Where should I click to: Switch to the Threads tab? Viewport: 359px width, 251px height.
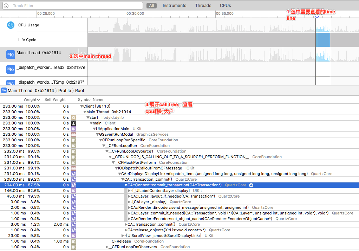pyautogui.click(x=203, y=6)
